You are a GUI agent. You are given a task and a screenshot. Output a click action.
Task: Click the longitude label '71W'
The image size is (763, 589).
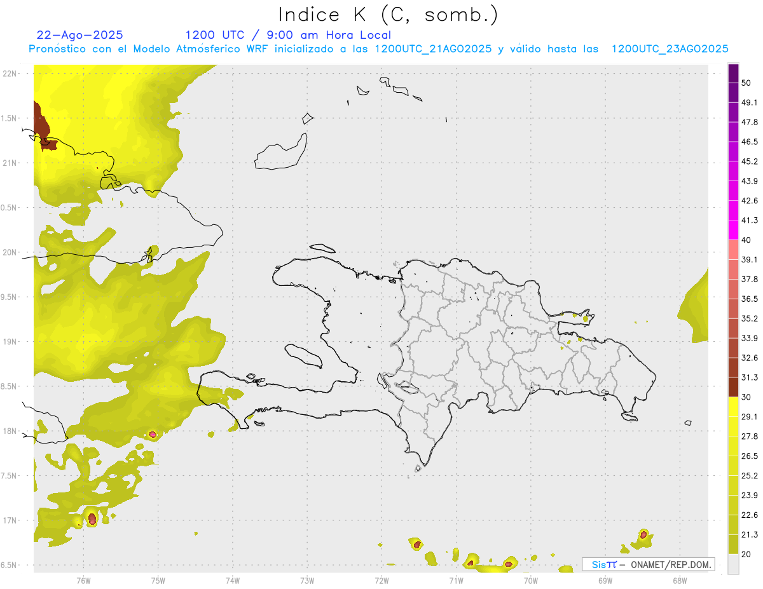click(x=456, y=581)
